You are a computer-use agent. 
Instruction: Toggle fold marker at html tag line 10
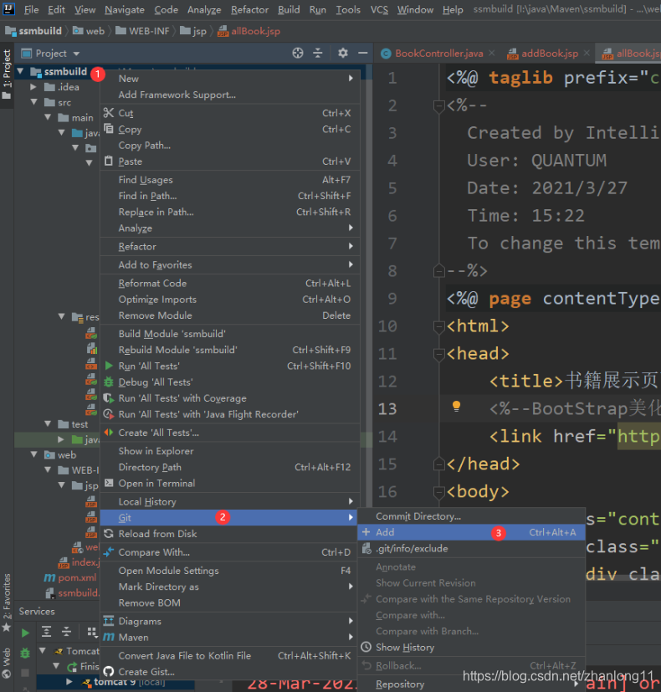pyautogui.click(x=438, y=326)
